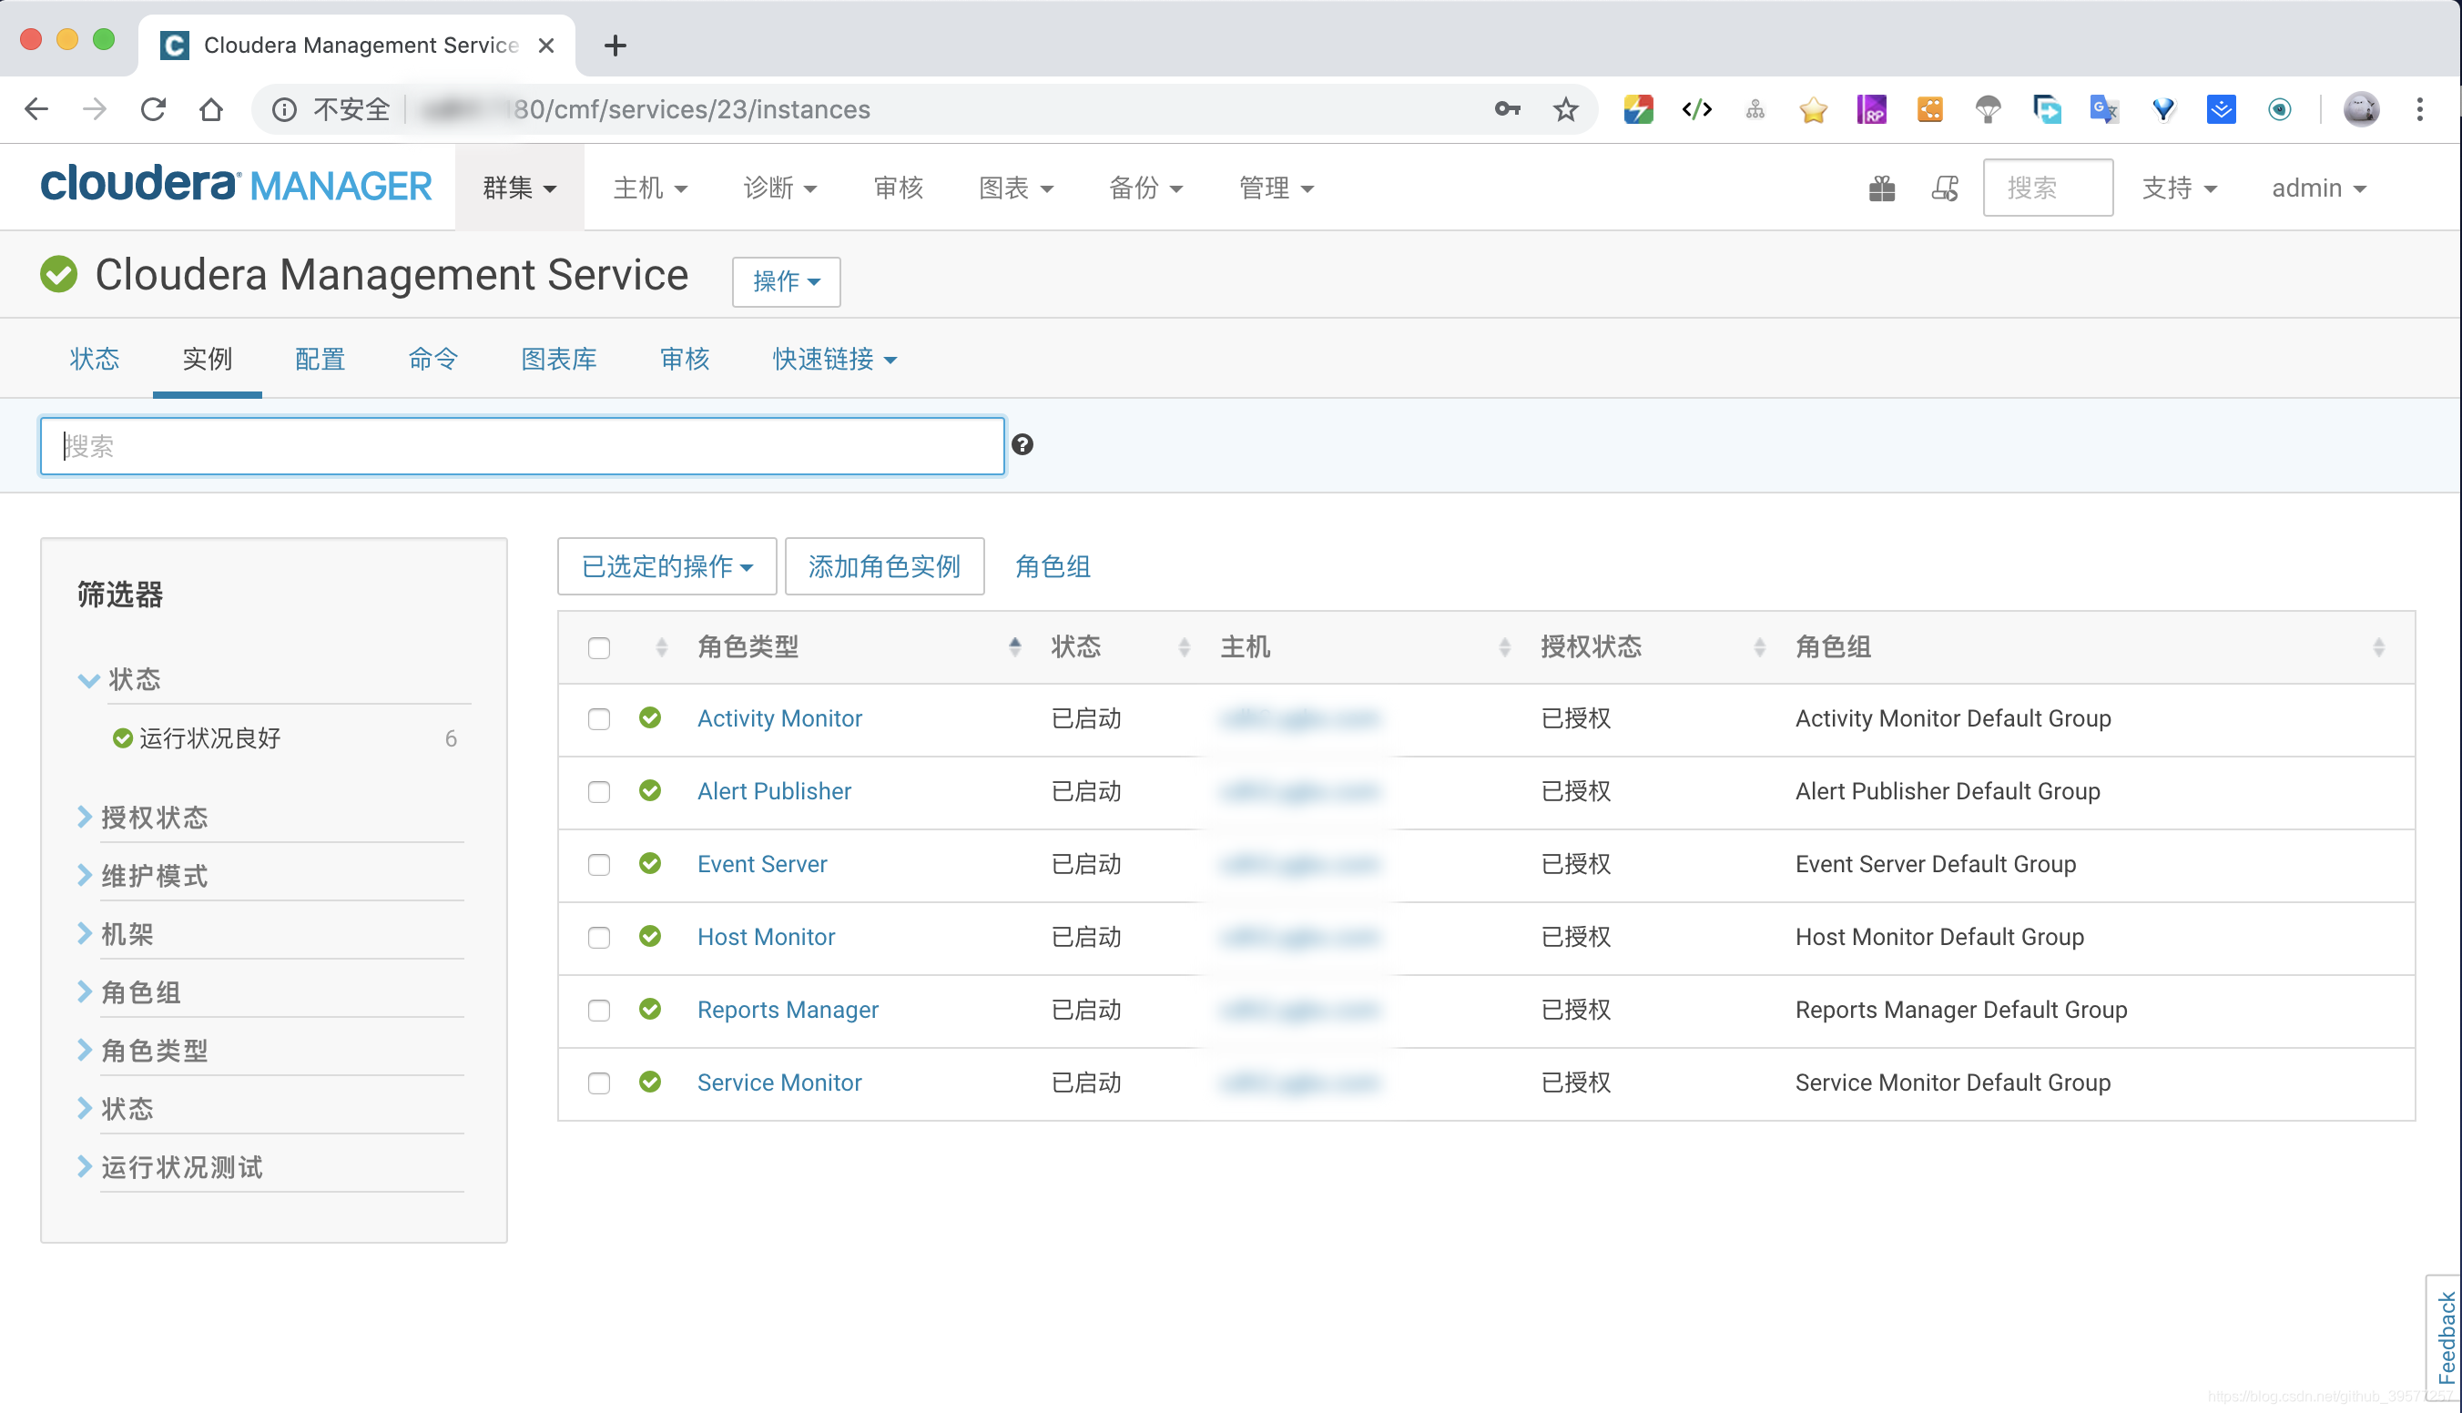Click the header 搜索 search box
2462x1413 pixels.
(2048, 188)
